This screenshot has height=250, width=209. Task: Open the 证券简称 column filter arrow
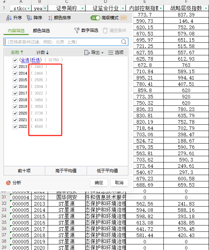tap(82, 8)
